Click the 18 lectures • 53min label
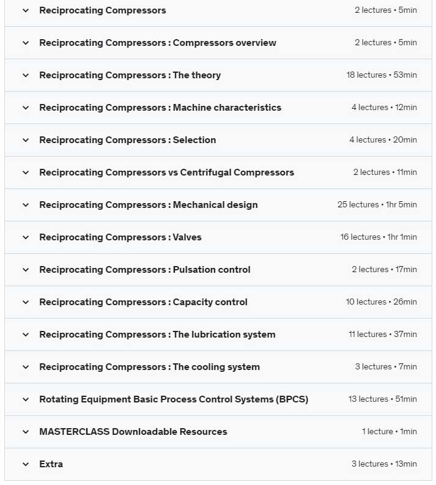The image size is (436, 485). (381, 75)
